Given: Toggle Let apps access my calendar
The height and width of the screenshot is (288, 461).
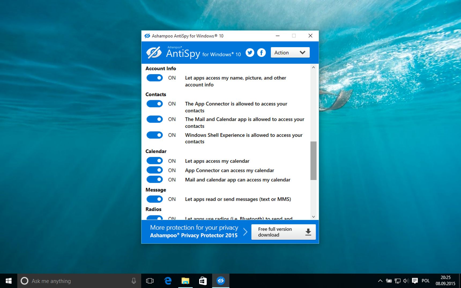Looking at the screenshot, I should [155, 161].
